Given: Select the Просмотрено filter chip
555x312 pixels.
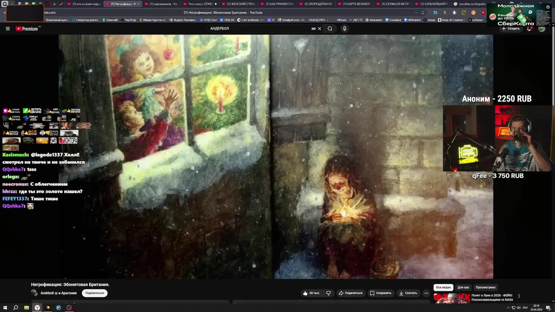Looking at the screenshot, I should click(x=486, y=287).
